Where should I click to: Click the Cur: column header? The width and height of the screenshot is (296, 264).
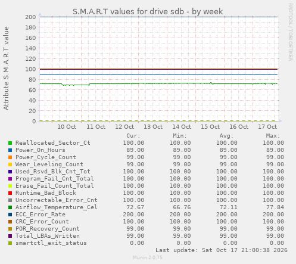pyautogui.click(x=133, y=136)
